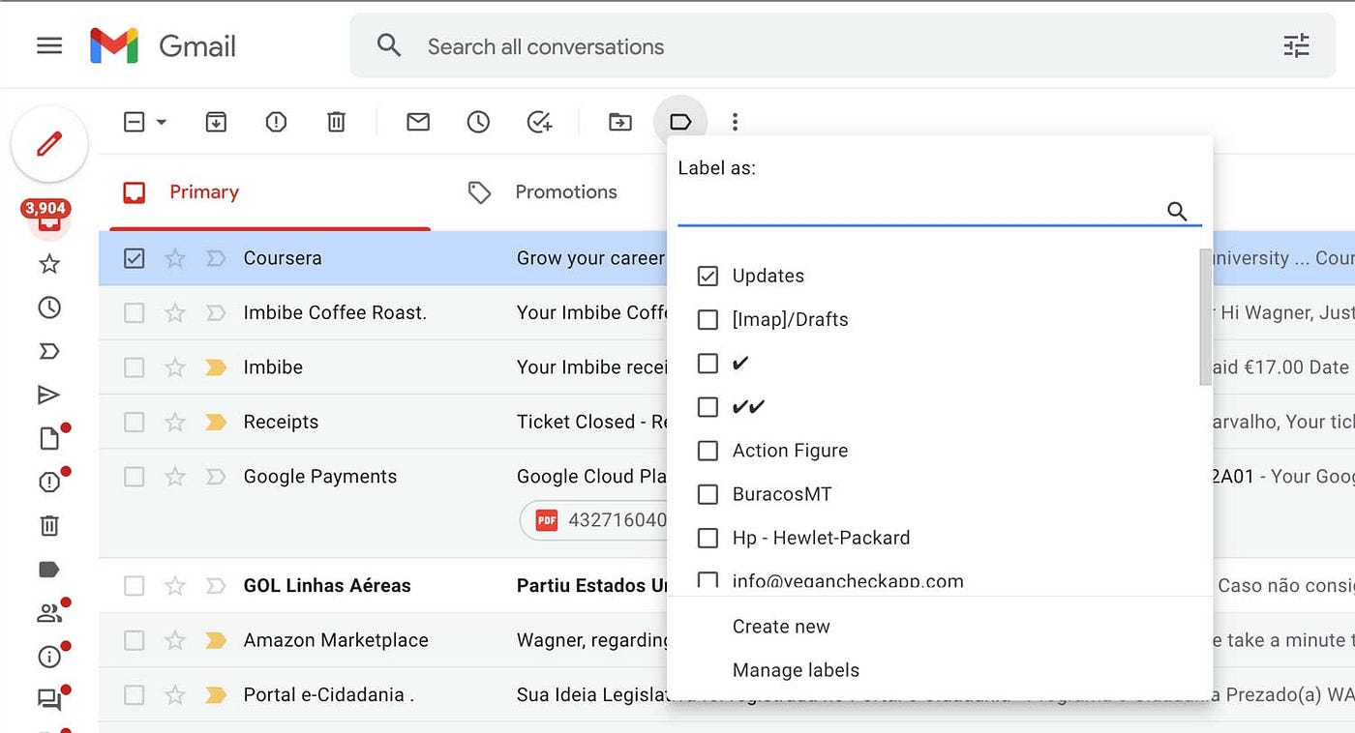Click the Move to folder icon
1355x733 pixels.
coord(620,122)
